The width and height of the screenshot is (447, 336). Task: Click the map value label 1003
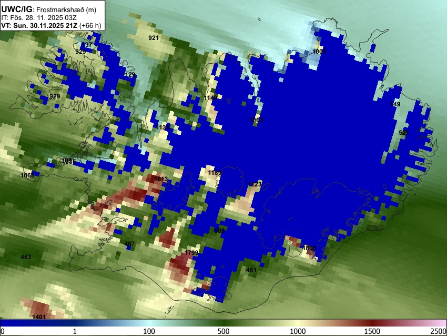[319, 52]
